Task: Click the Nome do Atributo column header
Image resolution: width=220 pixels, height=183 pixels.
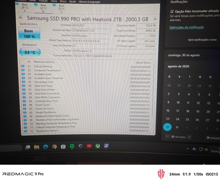Action: (x=44, y=62)
